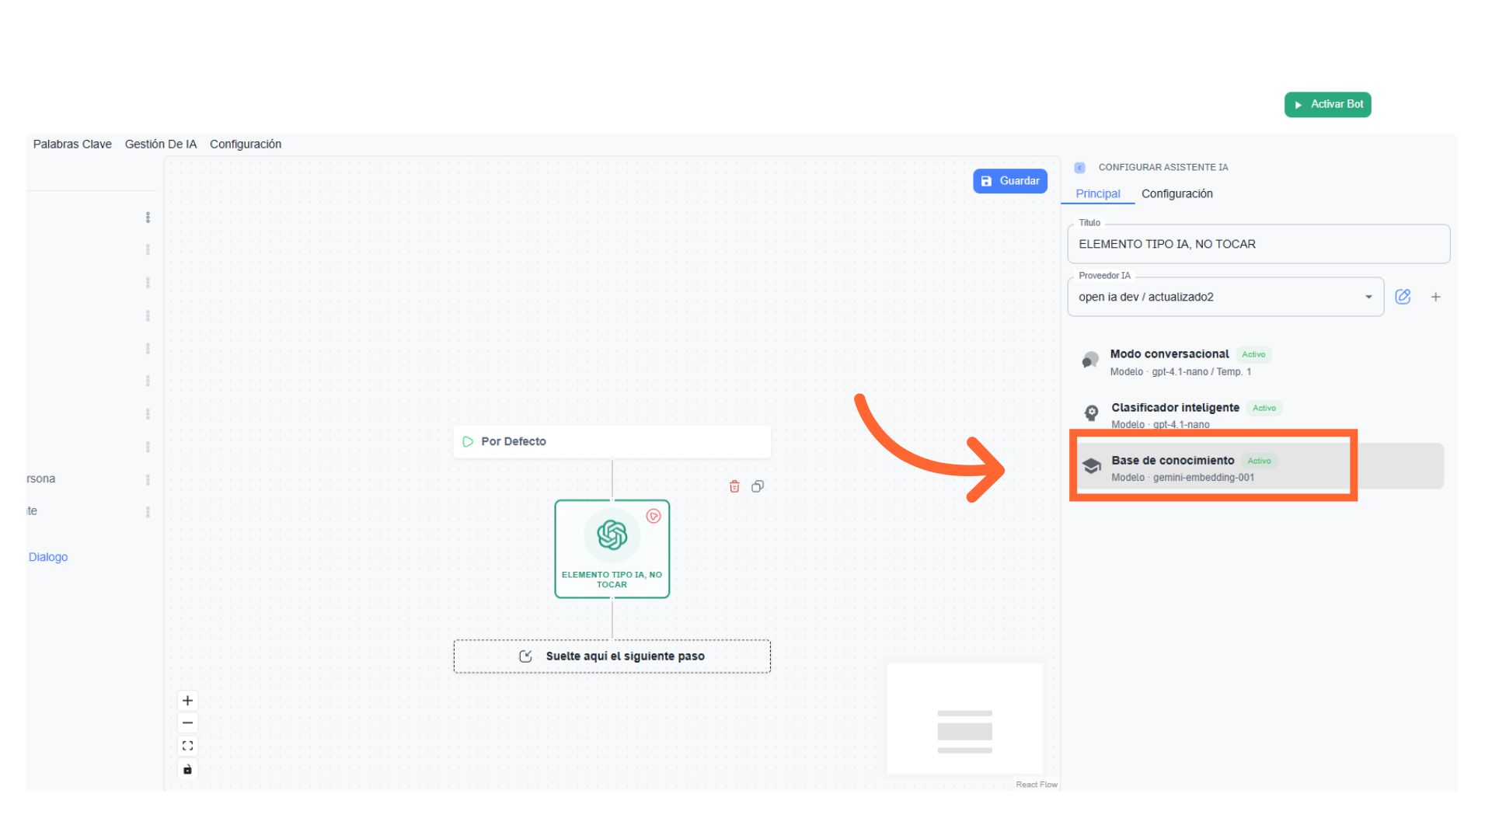1492x839 pixels.
Task: Zoom in on the flow canvas
Action: [187, 701]
